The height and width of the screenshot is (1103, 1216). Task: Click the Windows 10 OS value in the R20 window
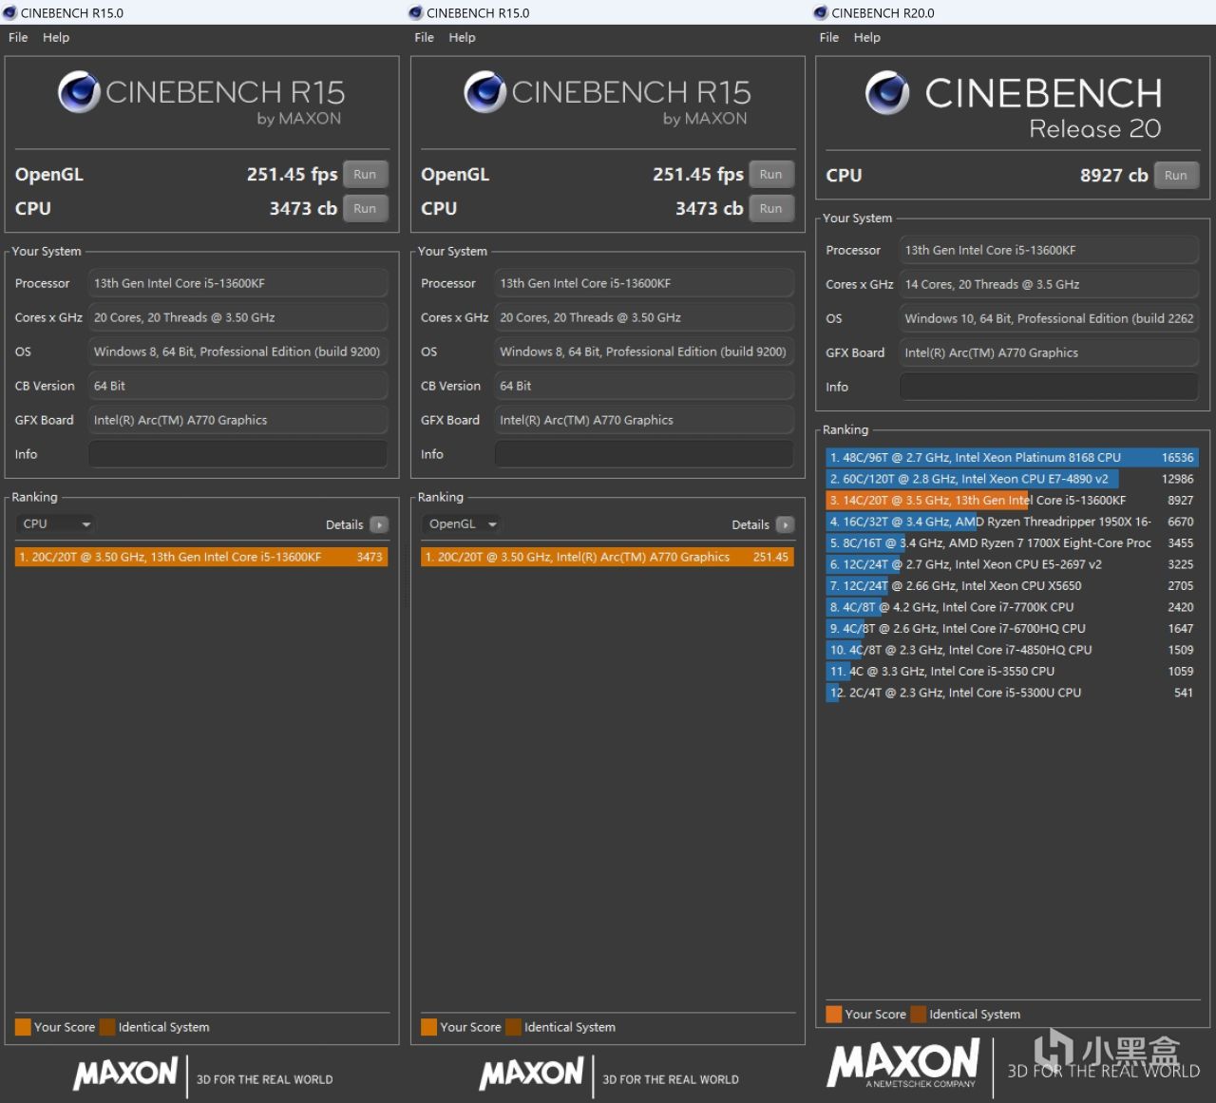(1049, 318)
